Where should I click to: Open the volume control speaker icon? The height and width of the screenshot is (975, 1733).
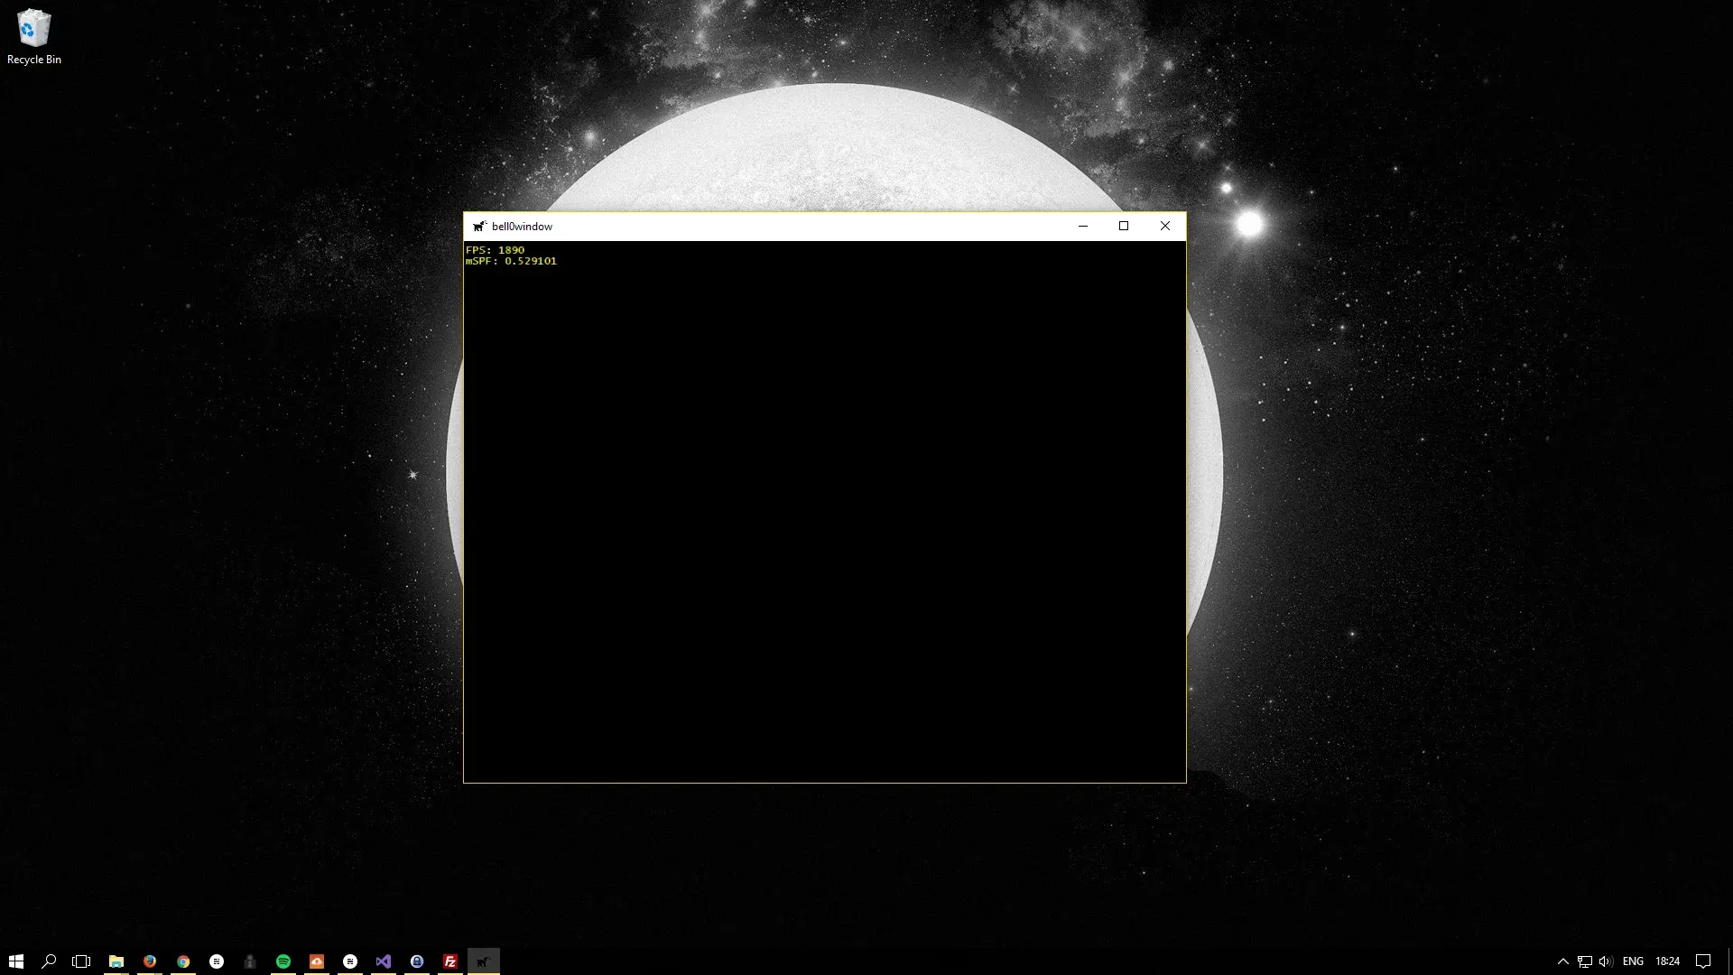click(x=1606, y=961)
